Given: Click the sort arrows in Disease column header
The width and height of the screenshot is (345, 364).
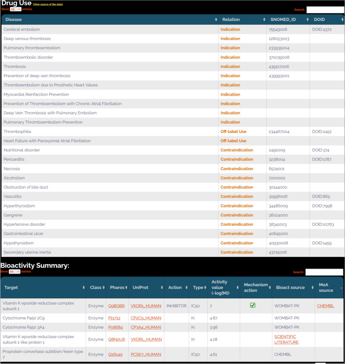Looking at the screenshot, I should coord(216,19).
